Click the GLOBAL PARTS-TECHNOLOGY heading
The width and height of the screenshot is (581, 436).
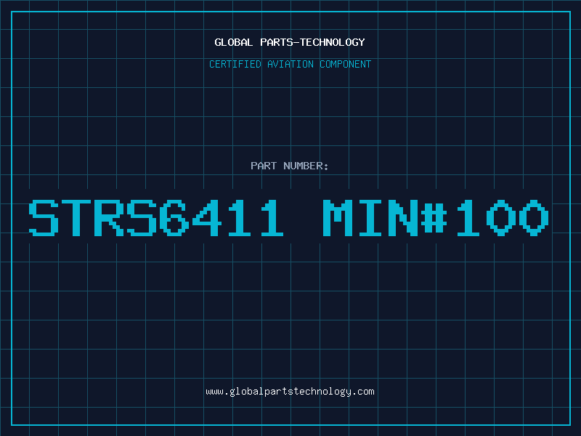coord(290,42)
